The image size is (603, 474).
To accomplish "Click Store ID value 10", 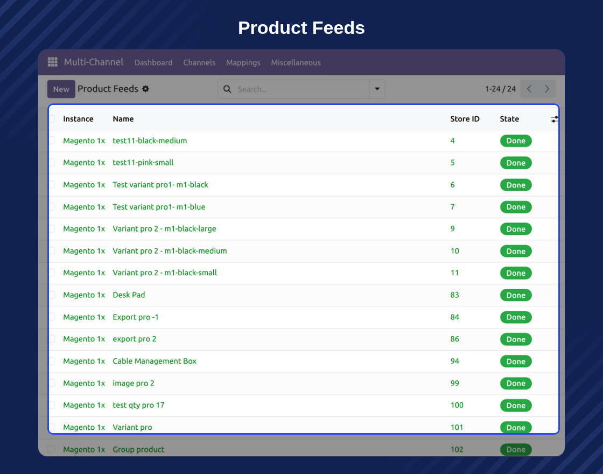I will pos(454,251).
